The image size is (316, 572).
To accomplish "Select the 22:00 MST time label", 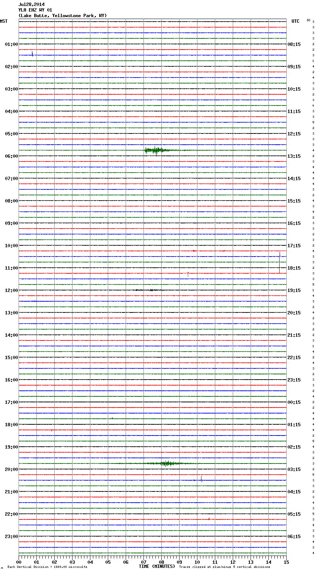I will (12, 514).
